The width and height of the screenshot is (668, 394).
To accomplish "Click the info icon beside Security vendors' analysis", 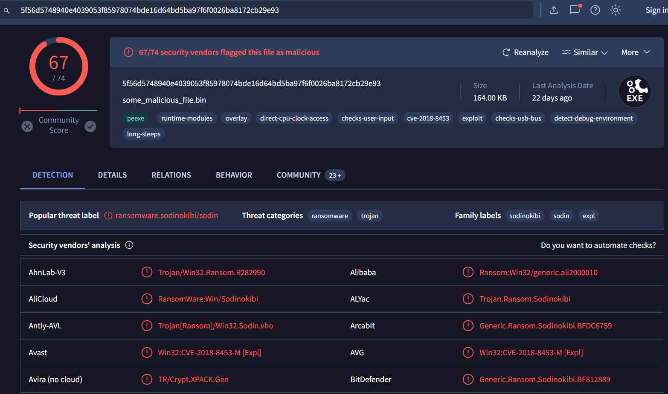I will (x=129, y=245).
